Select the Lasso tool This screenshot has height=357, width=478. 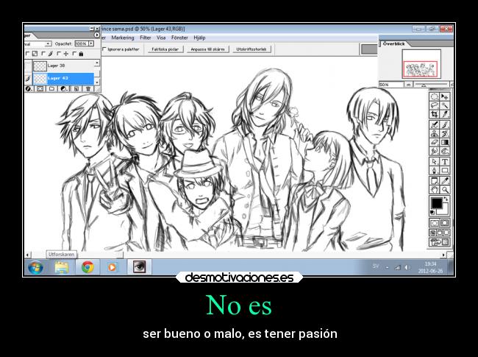434,105
